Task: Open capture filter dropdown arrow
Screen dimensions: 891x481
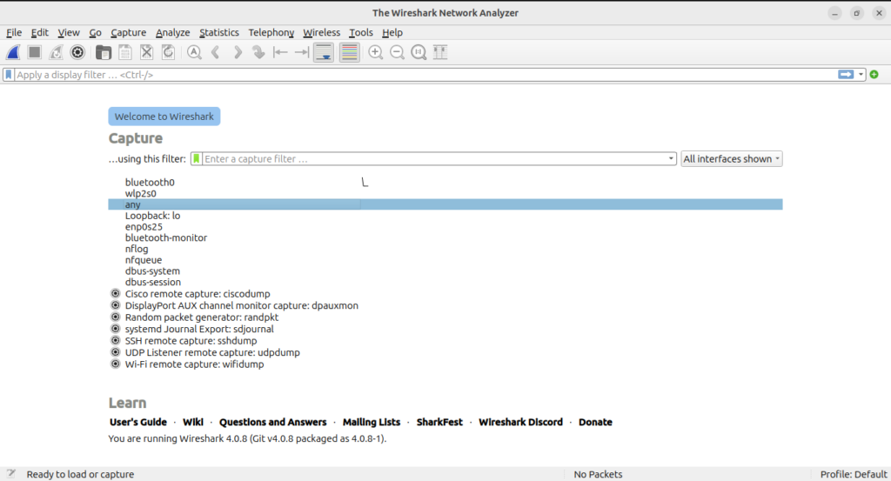Action: tap(671, 159)
